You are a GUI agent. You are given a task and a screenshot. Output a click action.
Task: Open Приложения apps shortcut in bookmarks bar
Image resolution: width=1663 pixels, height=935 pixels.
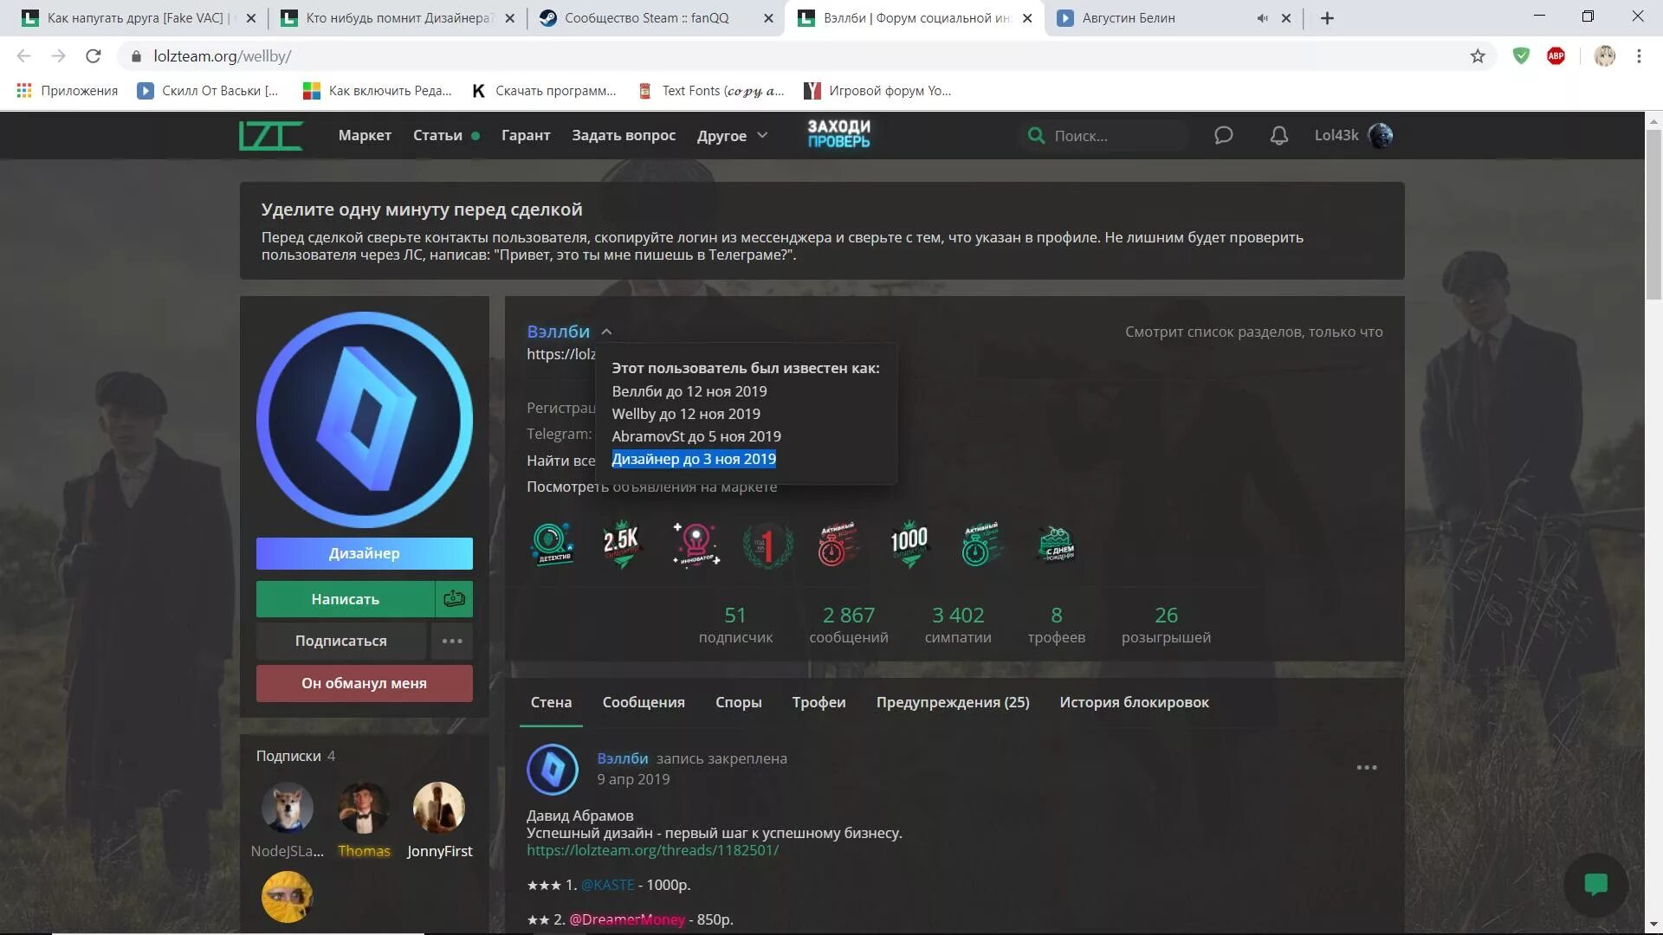point(68,91)
